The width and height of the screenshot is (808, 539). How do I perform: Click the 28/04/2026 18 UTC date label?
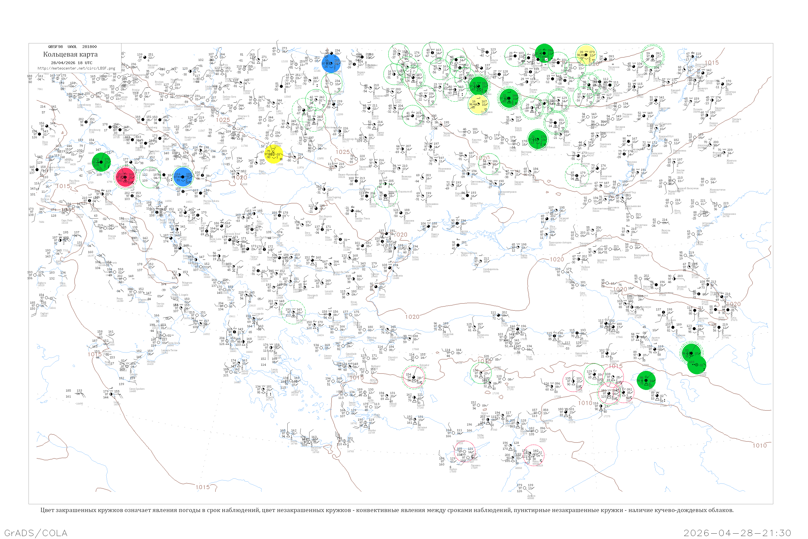71,63
